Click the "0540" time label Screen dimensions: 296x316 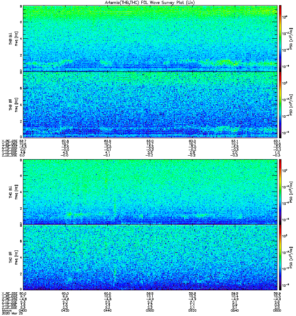[235, 310]
